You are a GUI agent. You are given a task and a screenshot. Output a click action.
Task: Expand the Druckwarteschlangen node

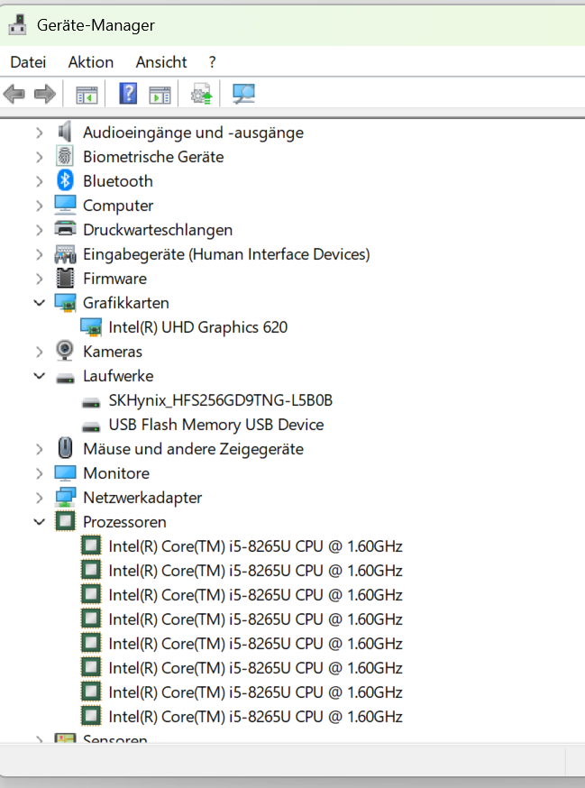click(39, 230)
